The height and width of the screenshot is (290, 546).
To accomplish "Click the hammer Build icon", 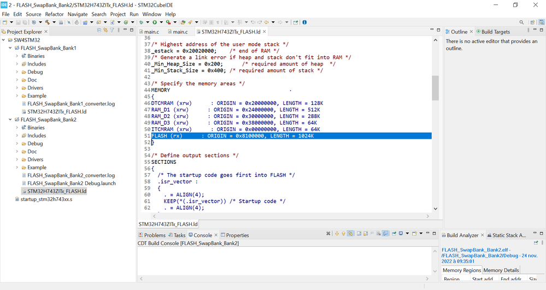I will (x=48, y=22).
